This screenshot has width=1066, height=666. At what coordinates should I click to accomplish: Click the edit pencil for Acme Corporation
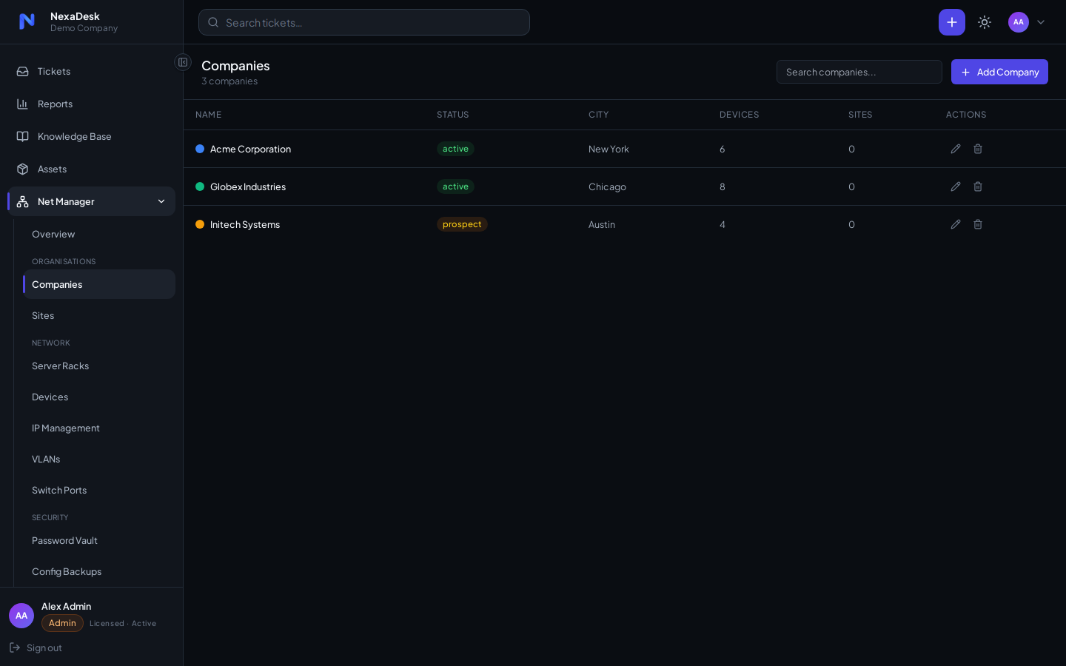tap(956, 149)
